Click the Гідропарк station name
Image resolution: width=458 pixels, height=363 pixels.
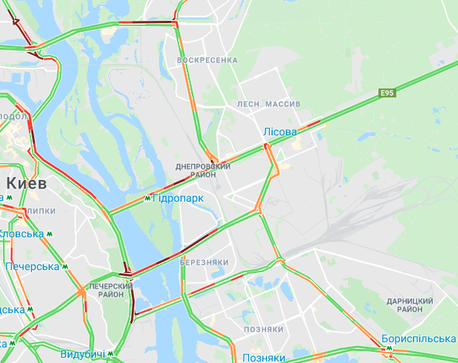coord(178,199)
